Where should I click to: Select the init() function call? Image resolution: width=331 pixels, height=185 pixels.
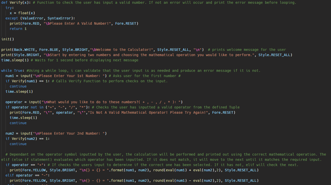(x=8, y=39)
